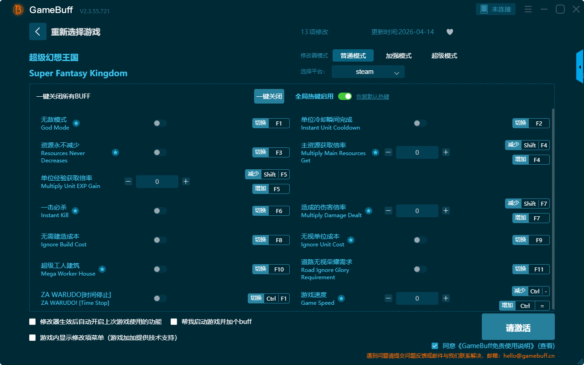Click the Road Ignore Glory F11 hotkey

click(x=531, y=269)
